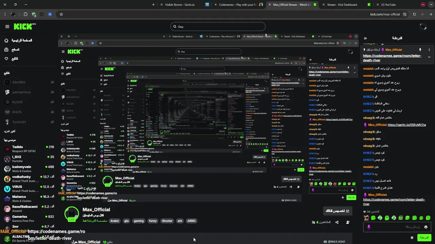Open the Kick hamburger menu
The image size is (435, 244).
point(7,26)
